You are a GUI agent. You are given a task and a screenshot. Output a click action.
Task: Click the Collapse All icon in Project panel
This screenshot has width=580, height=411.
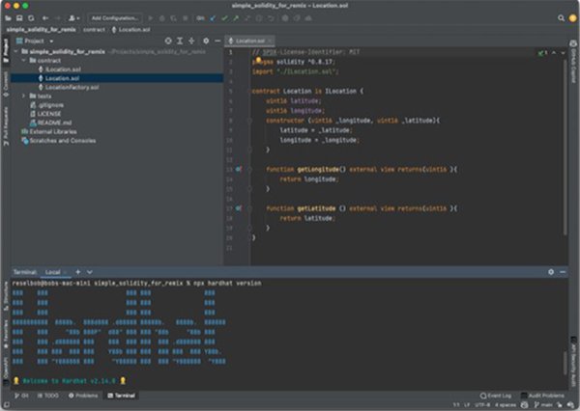click(191, 41)
